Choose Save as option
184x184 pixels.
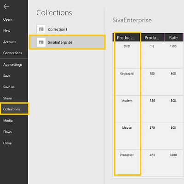(x=9, y=87)
